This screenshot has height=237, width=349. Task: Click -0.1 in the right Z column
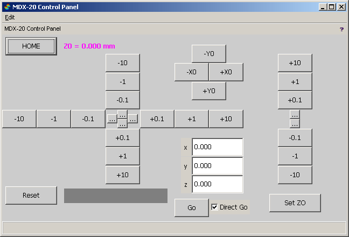point(295,138)
